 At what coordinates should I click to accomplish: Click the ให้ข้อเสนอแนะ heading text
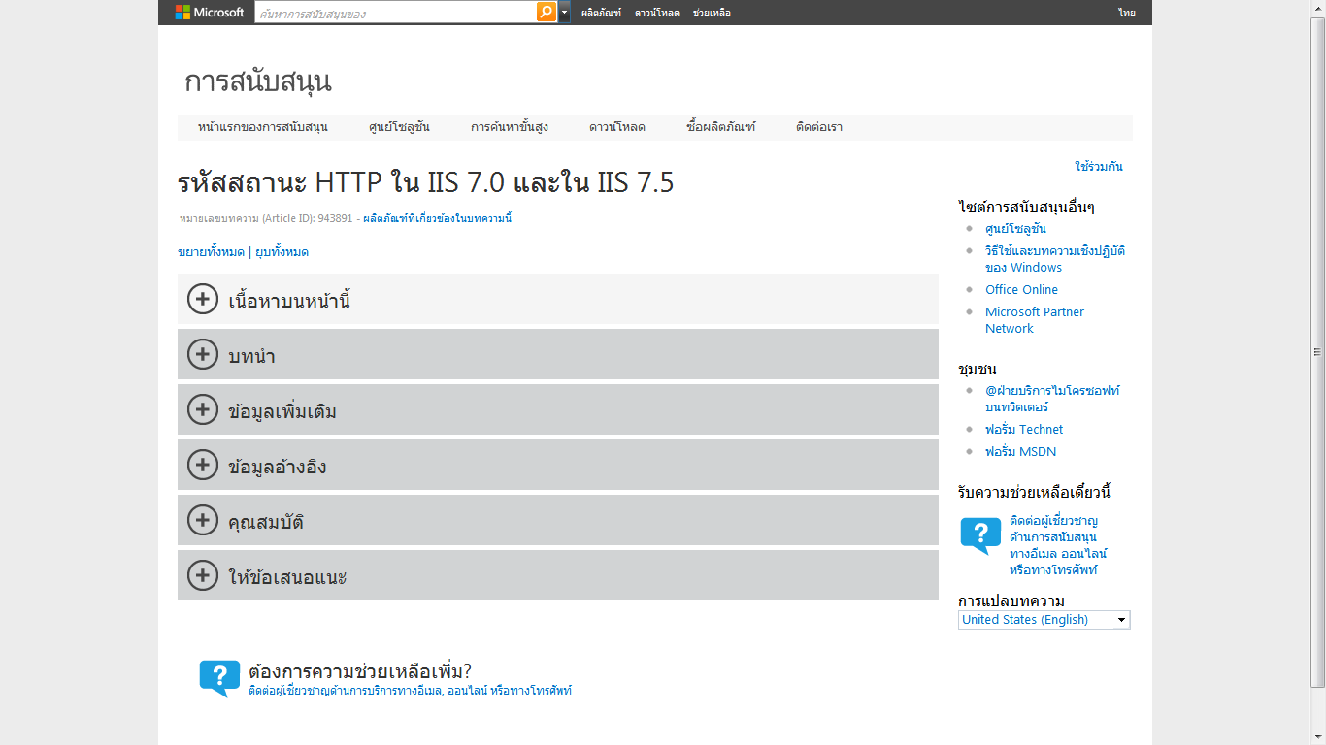(x=287, y=577)
